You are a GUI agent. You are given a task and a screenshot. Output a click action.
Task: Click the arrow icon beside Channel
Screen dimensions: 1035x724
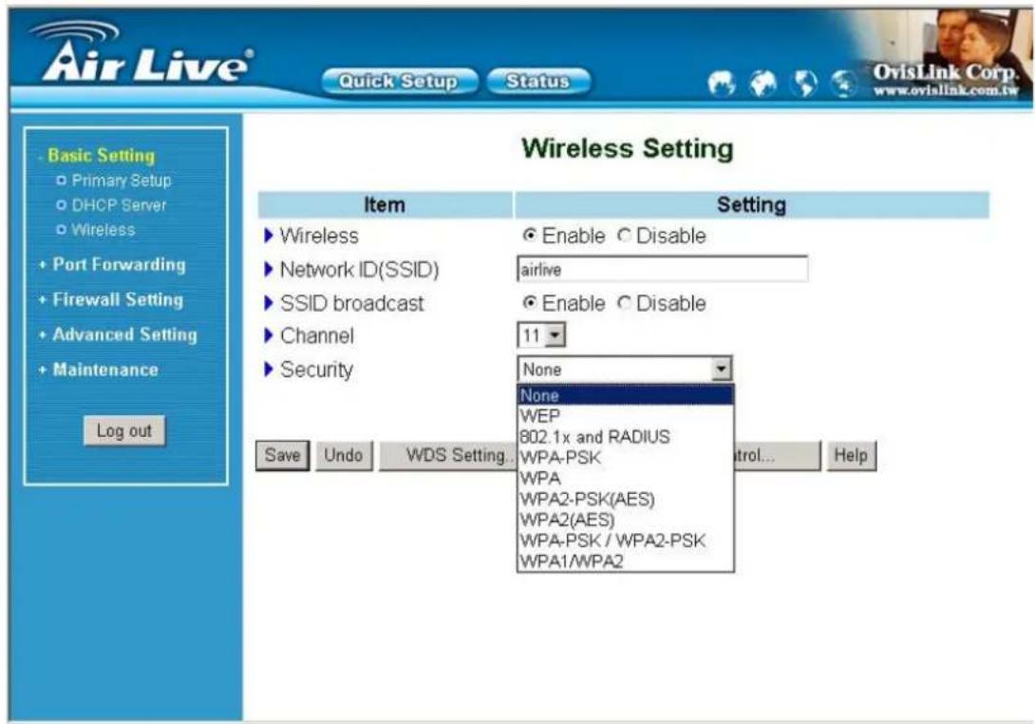click(x=269, y=335)
